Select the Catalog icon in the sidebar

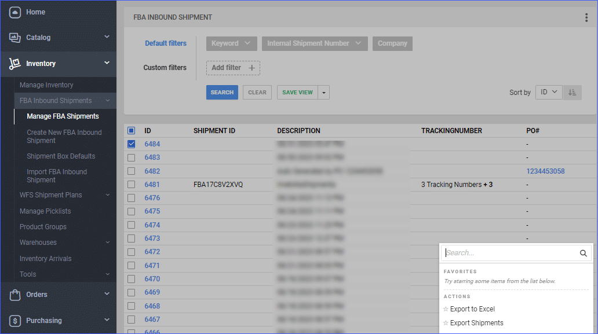point(14,37)
